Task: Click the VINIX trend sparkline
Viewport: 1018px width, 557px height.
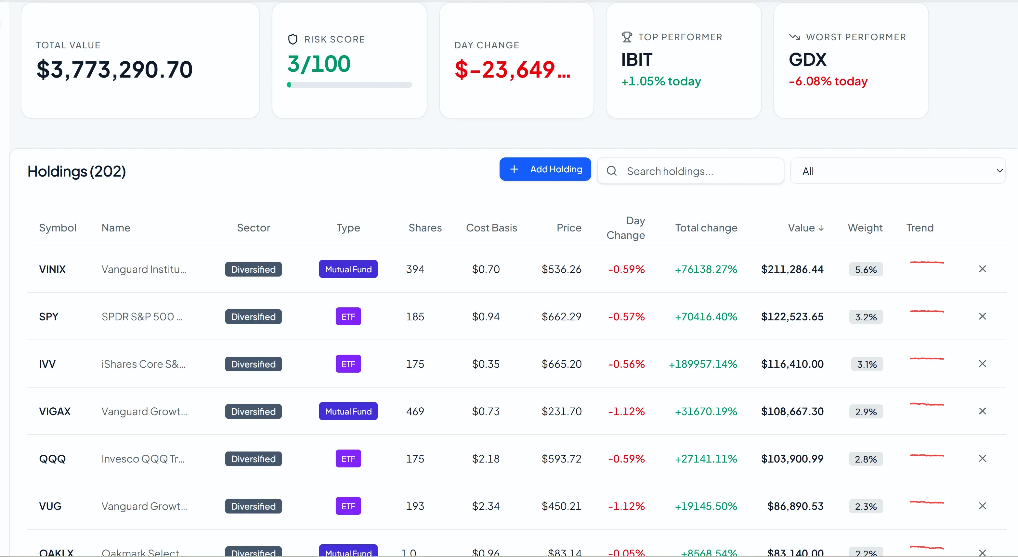Action: click(x=927, y=262)
